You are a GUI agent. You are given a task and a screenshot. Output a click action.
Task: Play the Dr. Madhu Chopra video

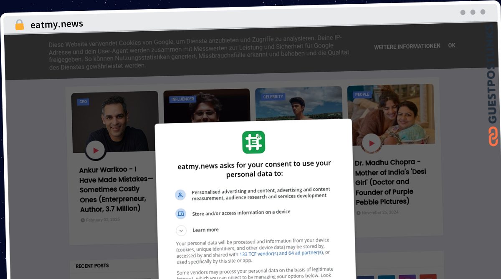click(371, 143)
